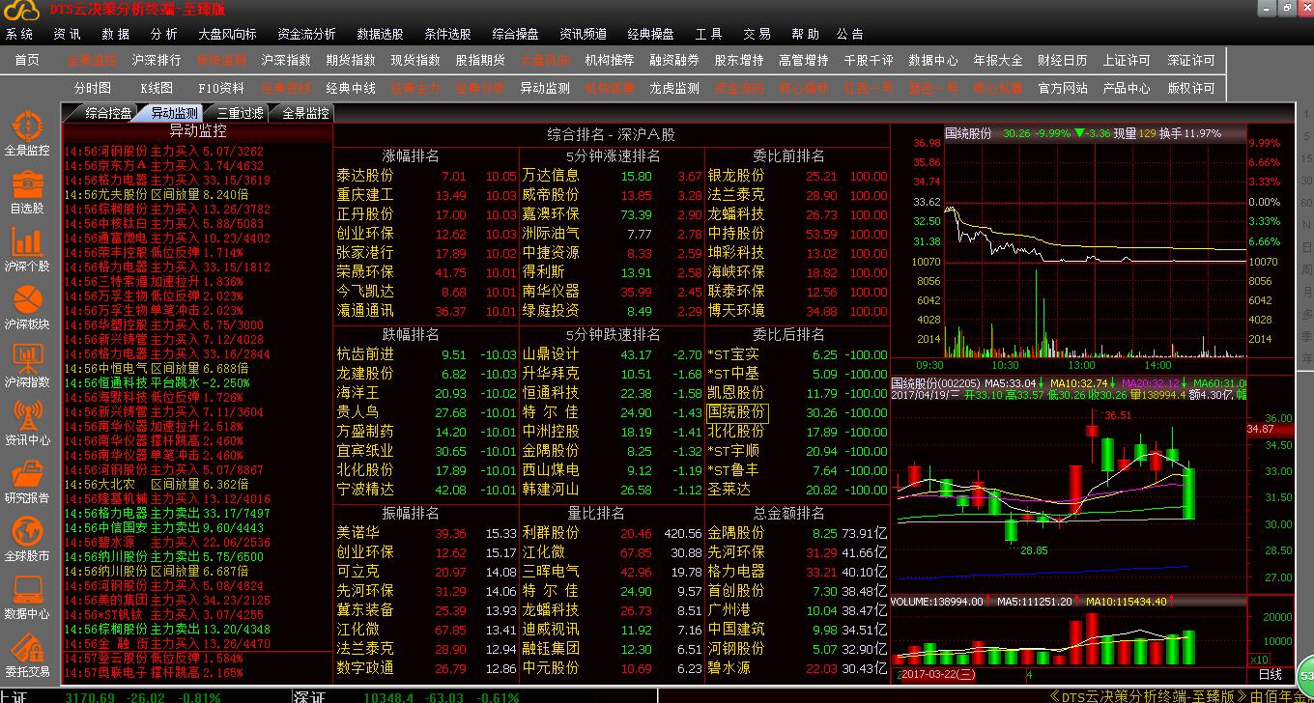The image size is (1314, 703).
Task: Click the 深证 index in status bar
Action: (x=310, y=696)
